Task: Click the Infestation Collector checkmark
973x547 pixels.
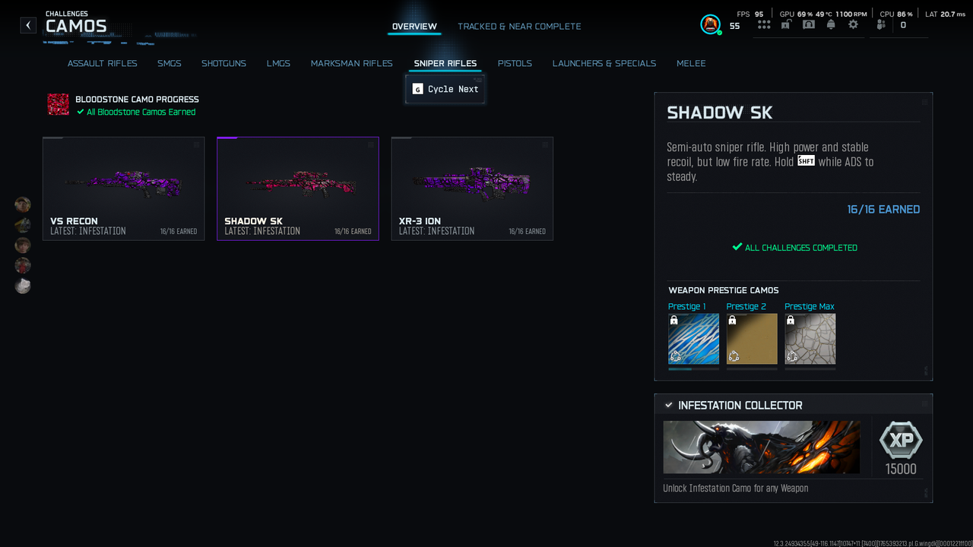Action: pyautogui.click(x=668, y=406)
